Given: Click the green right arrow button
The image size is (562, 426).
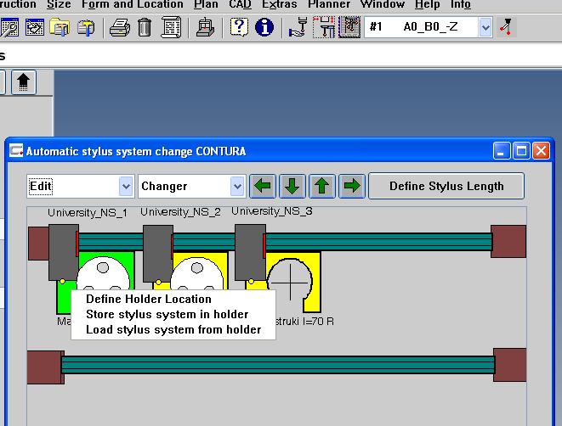Looking at the screenshot, I should pos(352,186).
